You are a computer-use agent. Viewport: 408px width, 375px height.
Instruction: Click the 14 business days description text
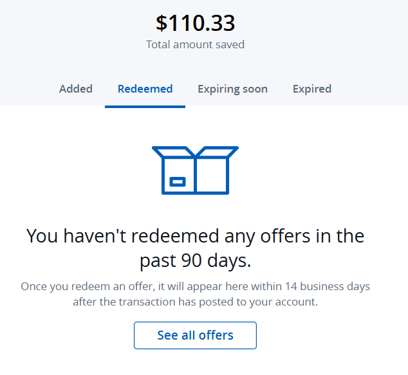195,294
